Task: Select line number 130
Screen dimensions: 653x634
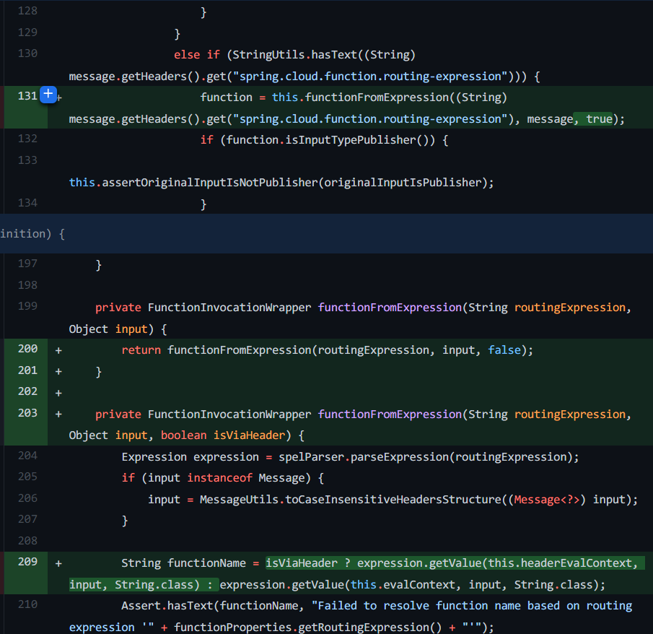Action: click(27, 53)
